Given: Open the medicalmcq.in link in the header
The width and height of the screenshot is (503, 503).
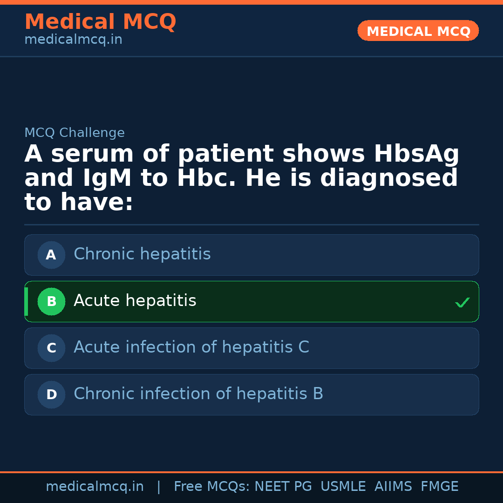Looking at the screenshot, I should click(x=73, y=40).
